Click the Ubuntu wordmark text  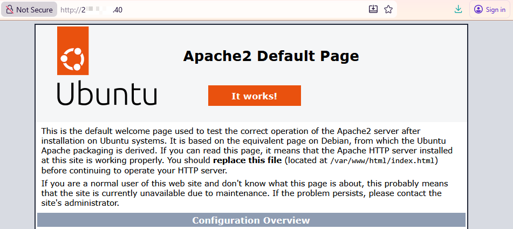click(107, 94)
